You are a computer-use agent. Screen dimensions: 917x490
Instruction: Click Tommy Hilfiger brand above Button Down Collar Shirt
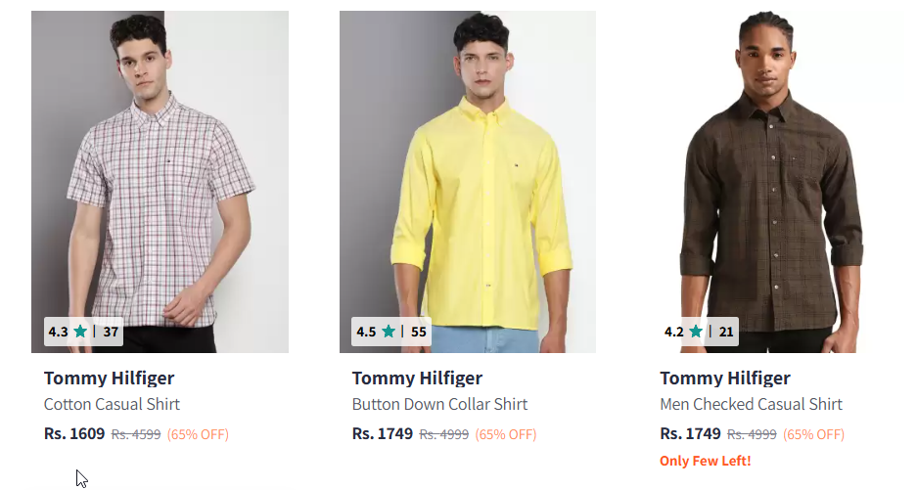pyautogui.click(x=417, y=379)
